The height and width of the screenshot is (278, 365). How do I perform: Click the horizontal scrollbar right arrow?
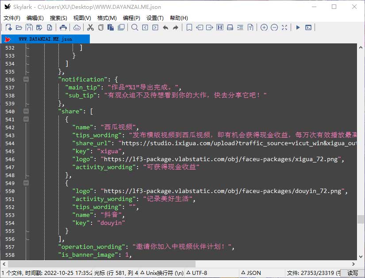(x=353, y=264)
